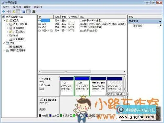Toggle the show/hide console tree toolbar icon
This screenshot has width=164, height=123.
click(x=18, y=11)
